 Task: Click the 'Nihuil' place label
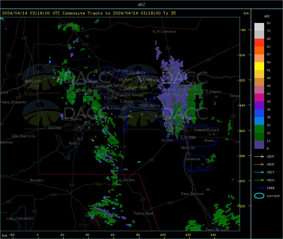point(74,143)
